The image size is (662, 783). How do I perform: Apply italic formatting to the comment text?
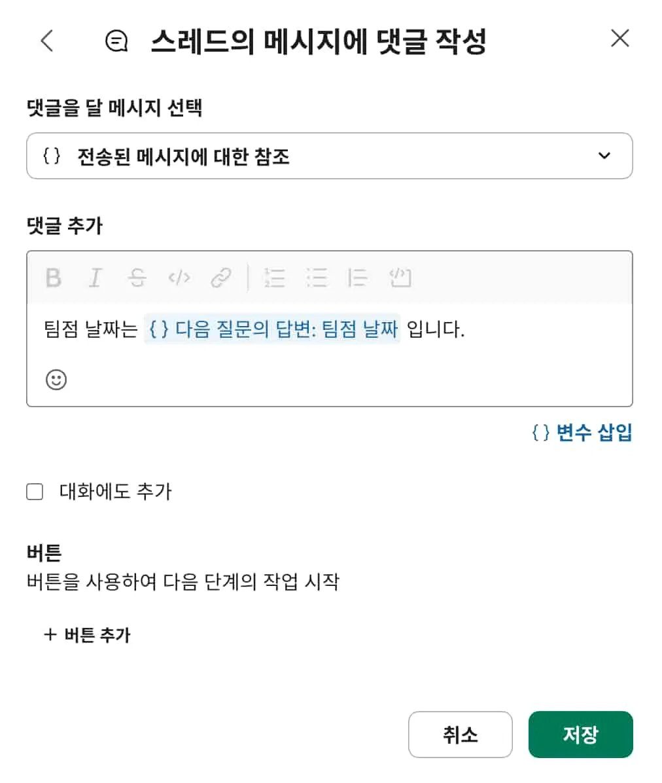click(x=95, y=278)
